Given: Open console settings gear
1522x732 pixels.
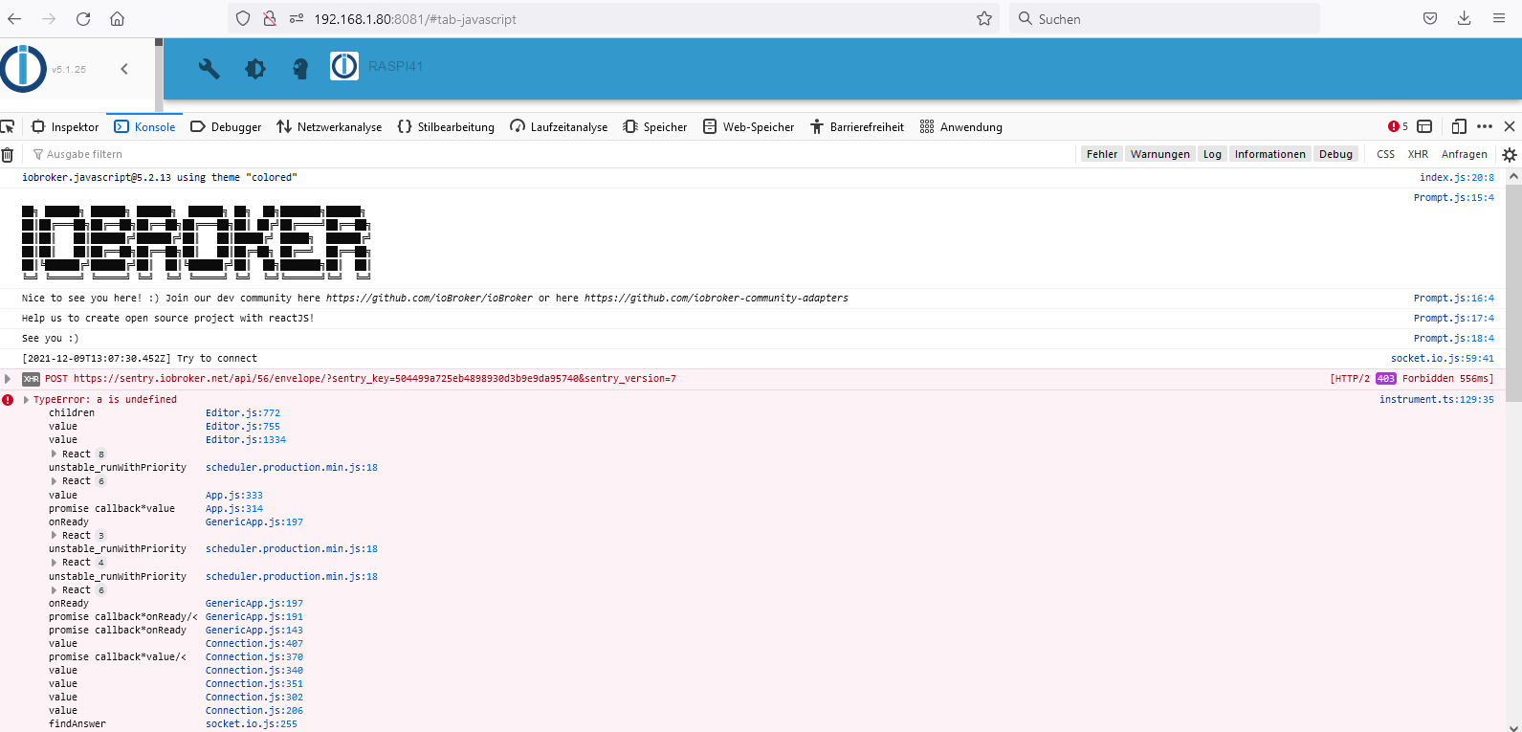Looking at the screenshot, I should (x=1510, y=154).
